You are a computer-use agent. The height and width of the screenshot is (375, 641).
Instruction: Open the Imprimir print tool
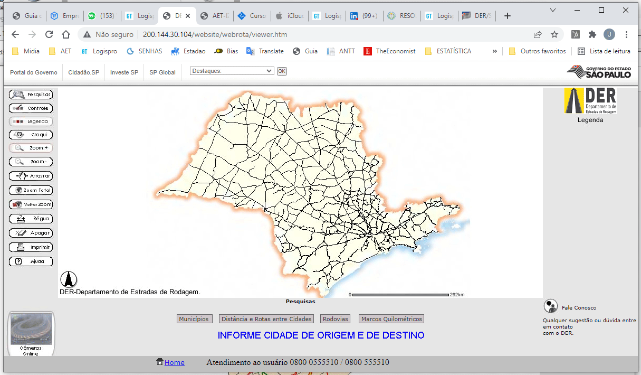pos(31,247)
